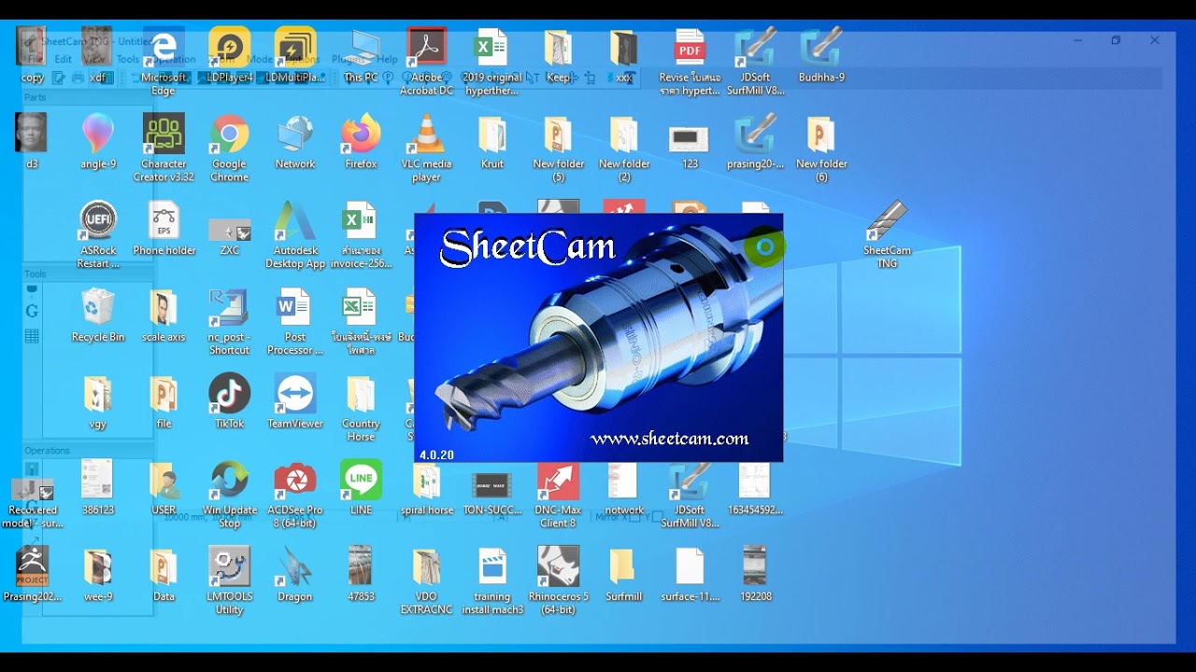Select the 163454592... file icon

click(755, 488)
